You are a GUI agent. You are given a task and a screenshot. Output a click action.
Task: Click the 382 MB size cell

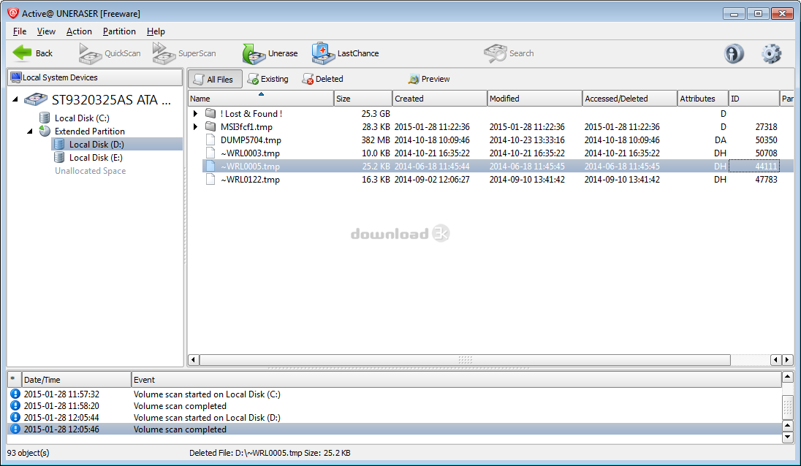376,140
